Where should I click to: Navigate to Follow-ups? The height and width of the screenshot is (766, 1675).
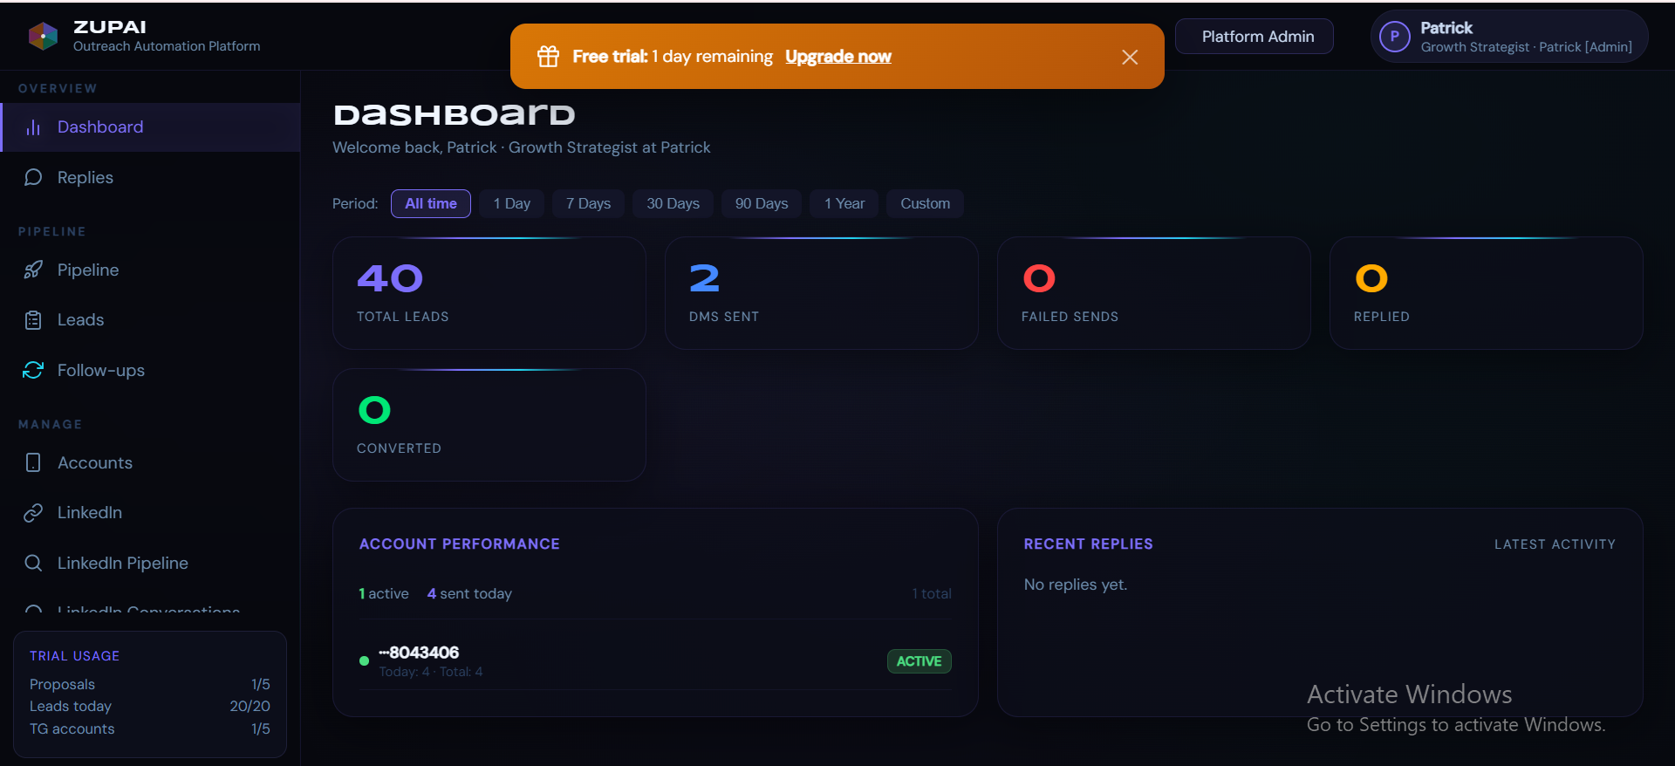pos(150,370)
